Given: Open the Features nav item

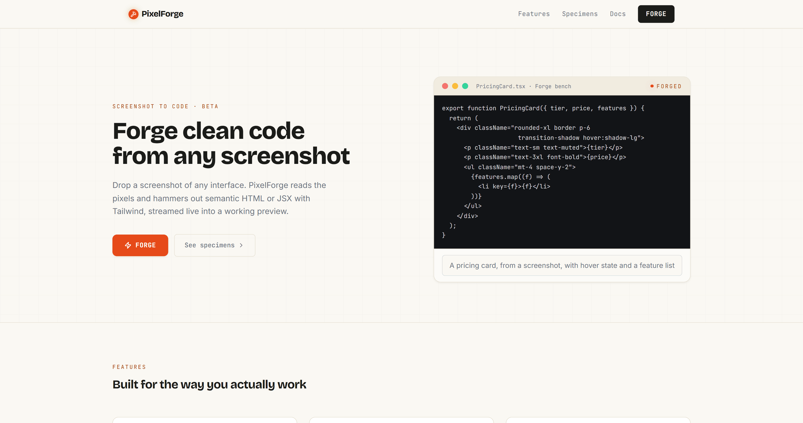Looking at the screenshot, I should click(534, 14).
